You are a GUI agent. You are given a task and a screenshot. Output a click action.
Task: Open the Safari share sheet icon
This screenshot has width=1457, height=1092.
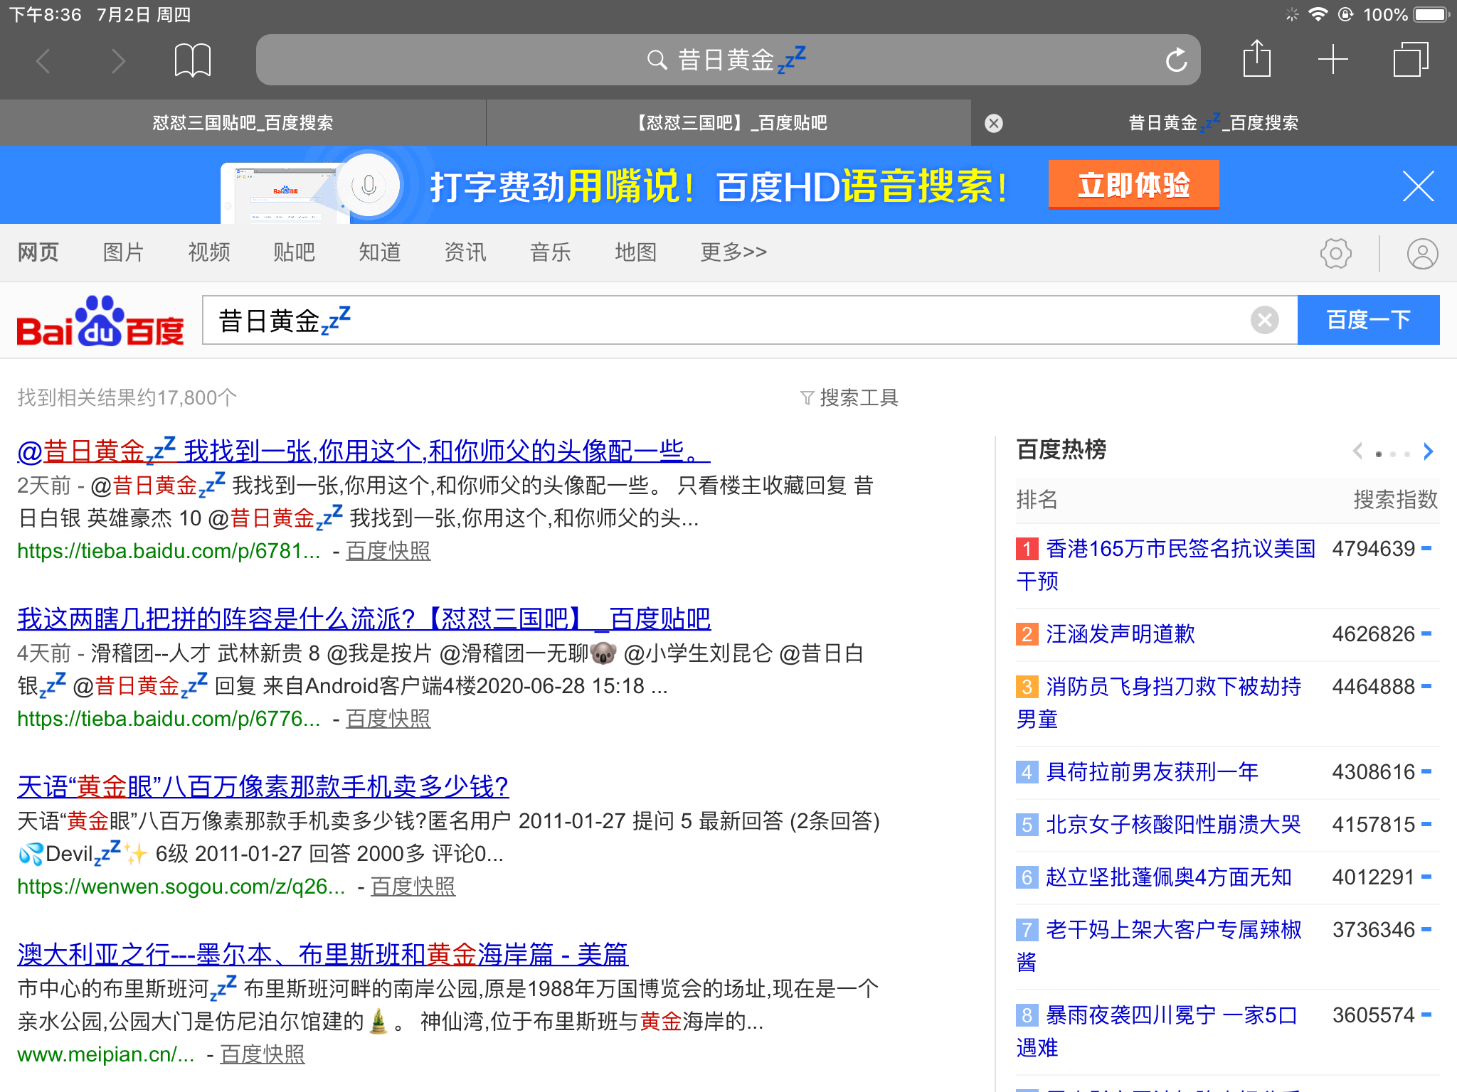(x=1257, y=59)
